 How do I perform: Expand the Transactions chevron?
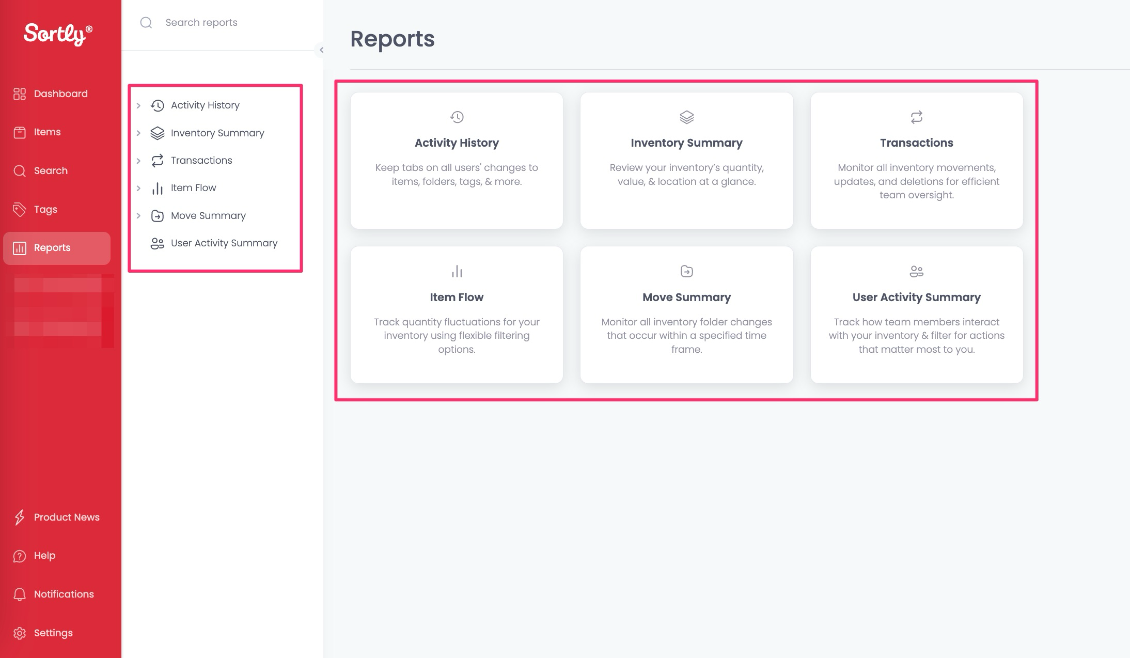tap(138, 161)
